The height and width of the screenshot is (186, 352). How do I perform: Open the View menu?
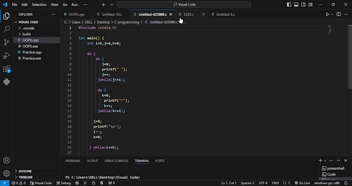54,5
